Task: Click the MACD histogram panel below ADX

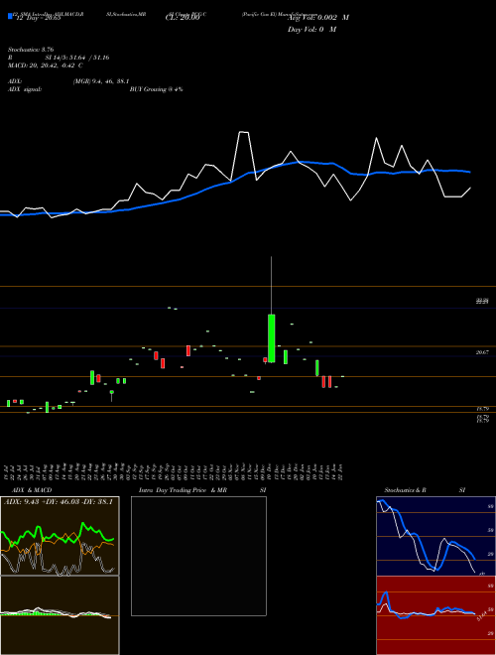Action: (x=60, y=615)
